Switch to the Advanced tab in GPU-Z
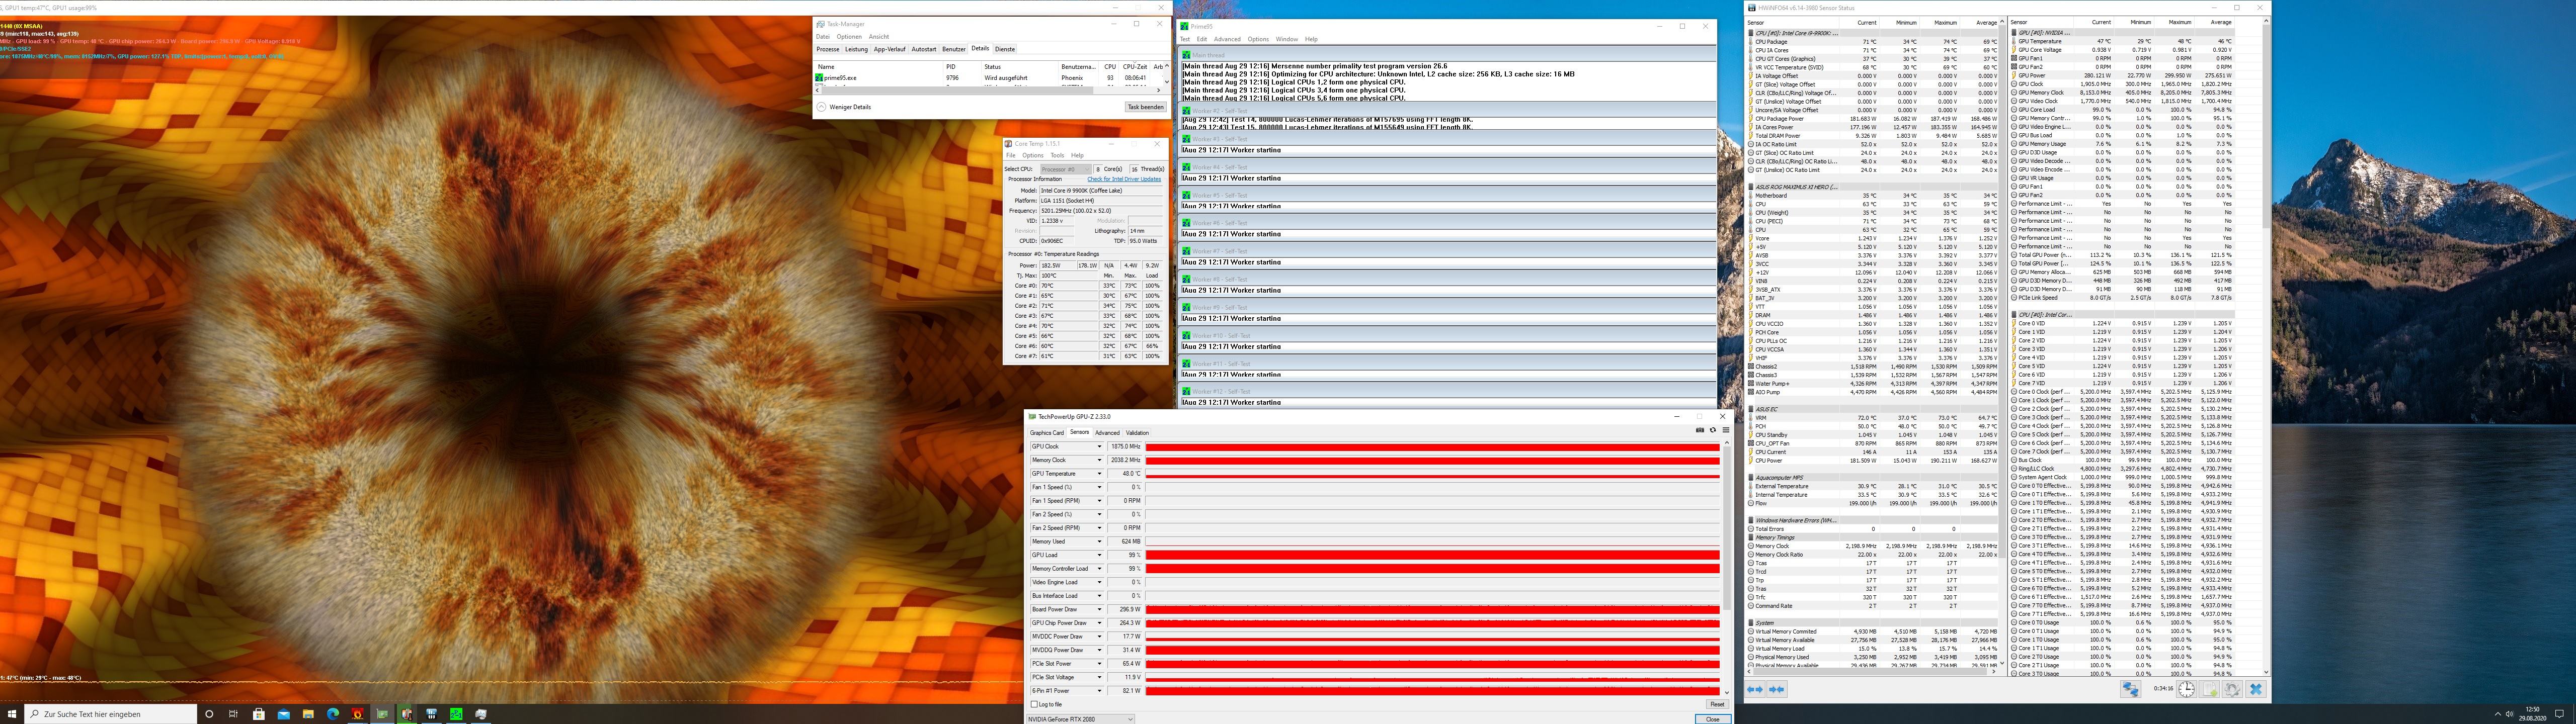This screenshot has width=2576, height=724. point(1107,433)
